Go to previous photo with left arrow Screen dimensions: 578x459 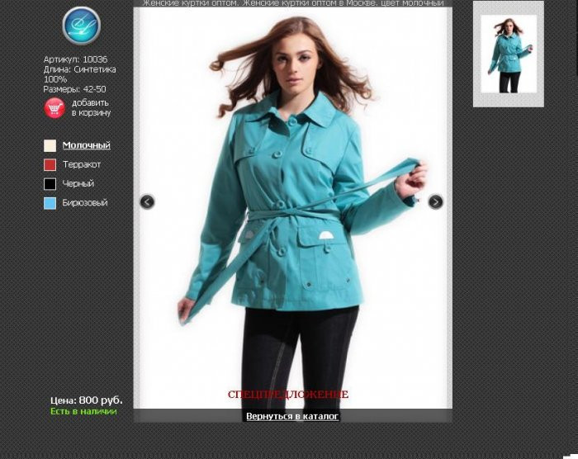(x=147, y=201)
